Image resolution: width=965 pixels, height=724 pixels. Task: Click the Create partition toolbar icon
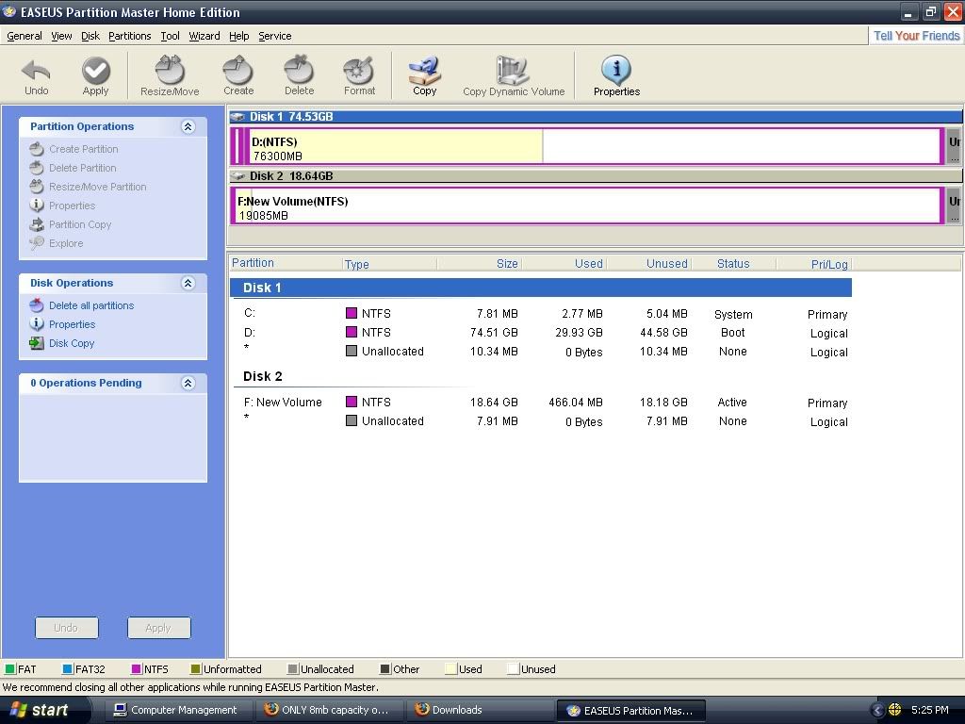coord(238,70)
